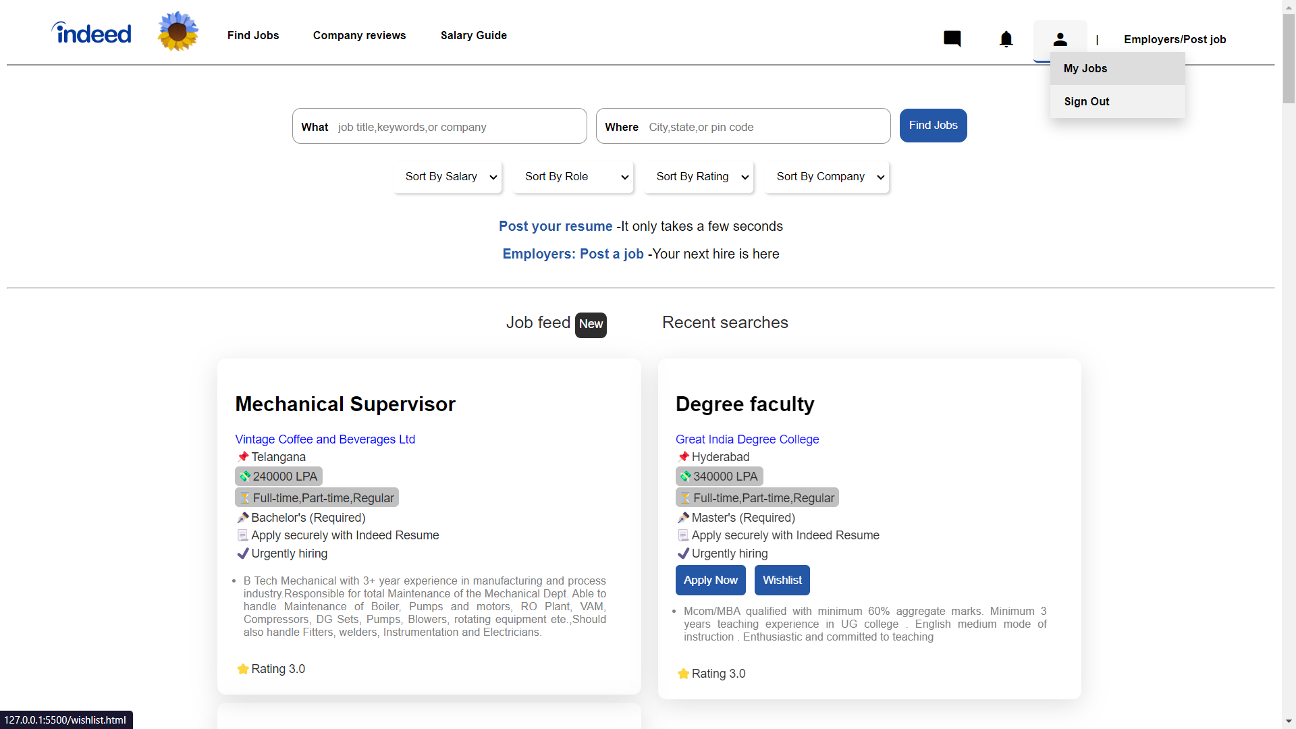The image size is (1296, 729).
Task: Focus the What job title input
Action: [x=439, y=126]
